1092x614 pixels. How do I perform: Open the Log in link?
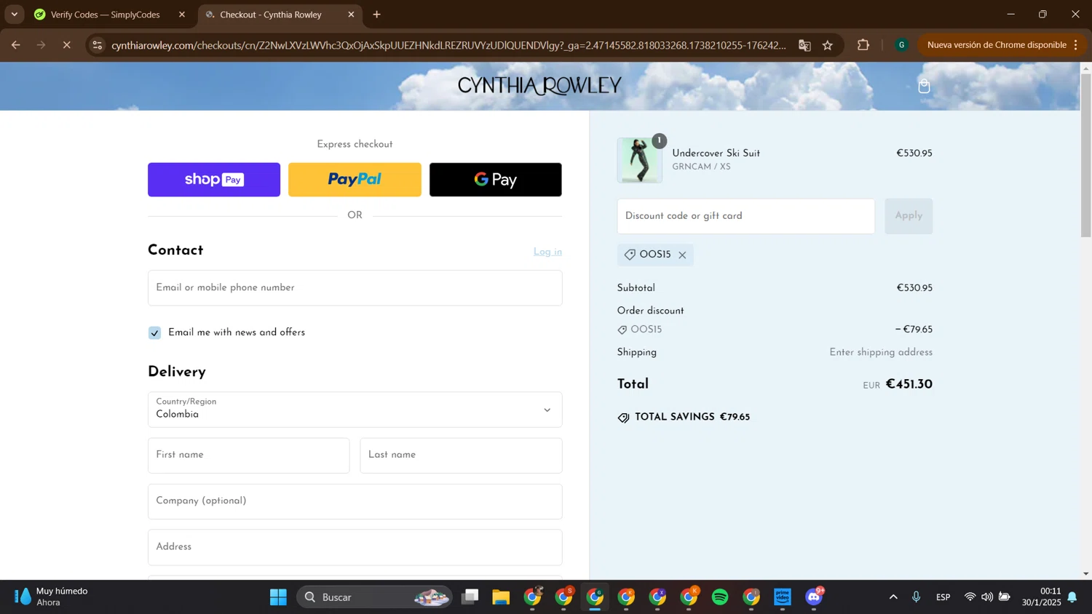[x=547, y=252]
